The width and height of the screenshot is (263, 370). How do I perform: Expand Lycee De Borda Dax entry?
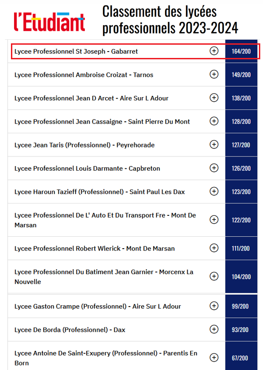(x=214, y=329)
